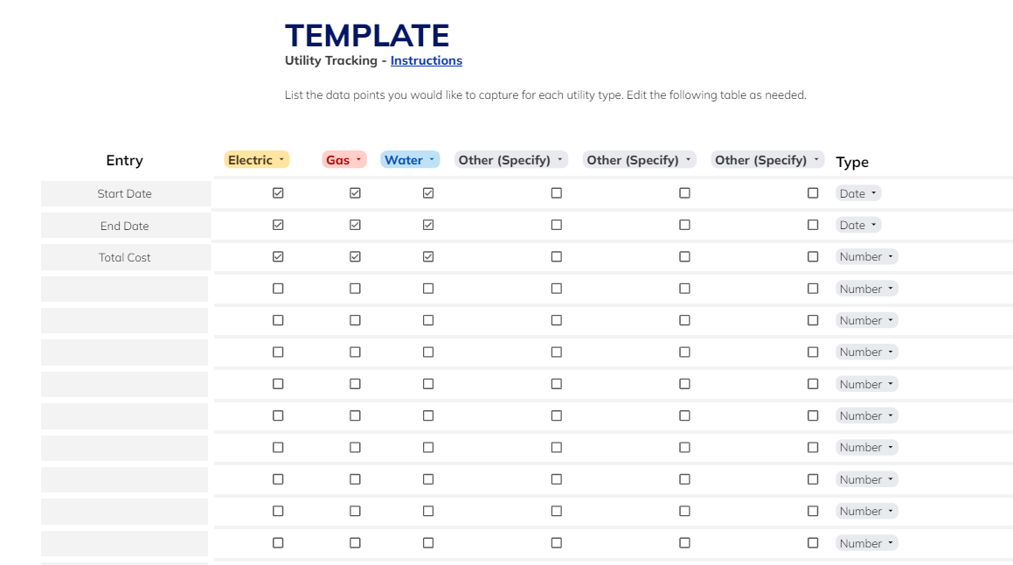The width and height of the screenshot is (1013, 565).
Task: Check second Other (Specify) box for Total Cost
Action: pos(684,256)
